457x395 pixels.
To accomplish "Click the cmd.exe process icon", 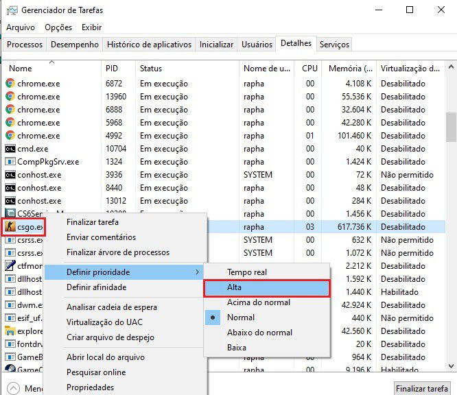I will click(x=10, y=149).
